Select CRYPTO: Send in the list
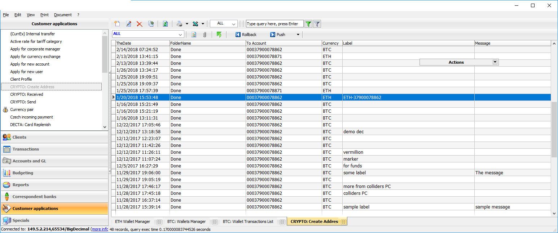Image resolution: width=558 pixels, height=233 pixels. [23, 102]
